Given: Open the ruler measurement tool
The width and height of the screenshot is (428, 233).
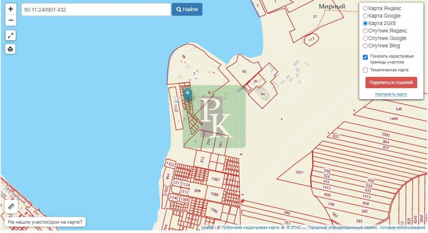Looking at the screenshot, I should pyautogui.click(x=11, y=206).
